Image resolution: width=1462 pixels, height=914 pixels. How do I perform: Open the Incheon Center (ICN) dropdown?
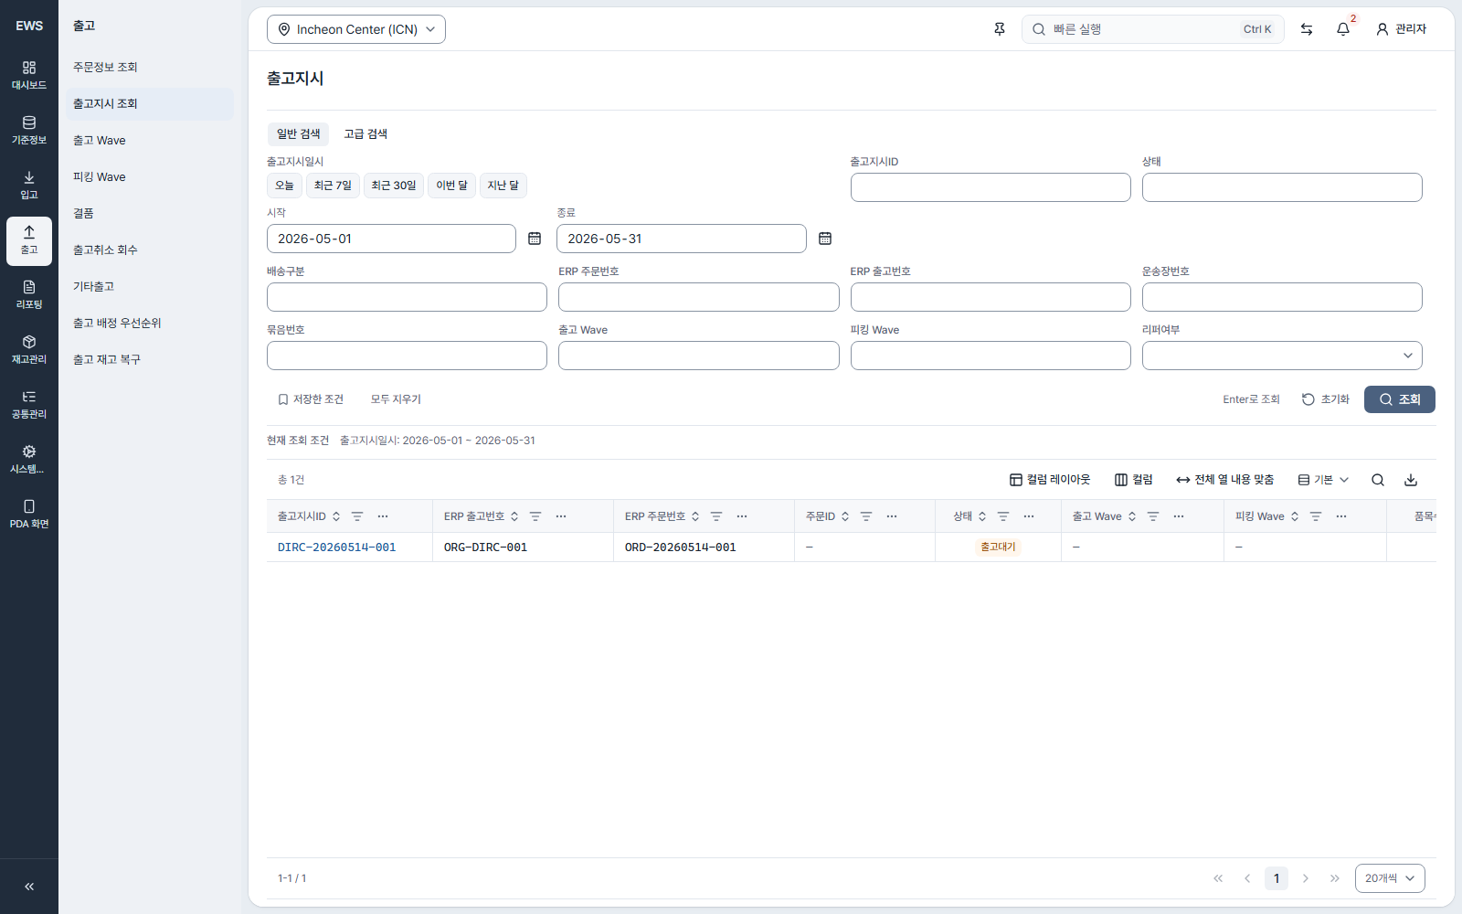point(356,29)
